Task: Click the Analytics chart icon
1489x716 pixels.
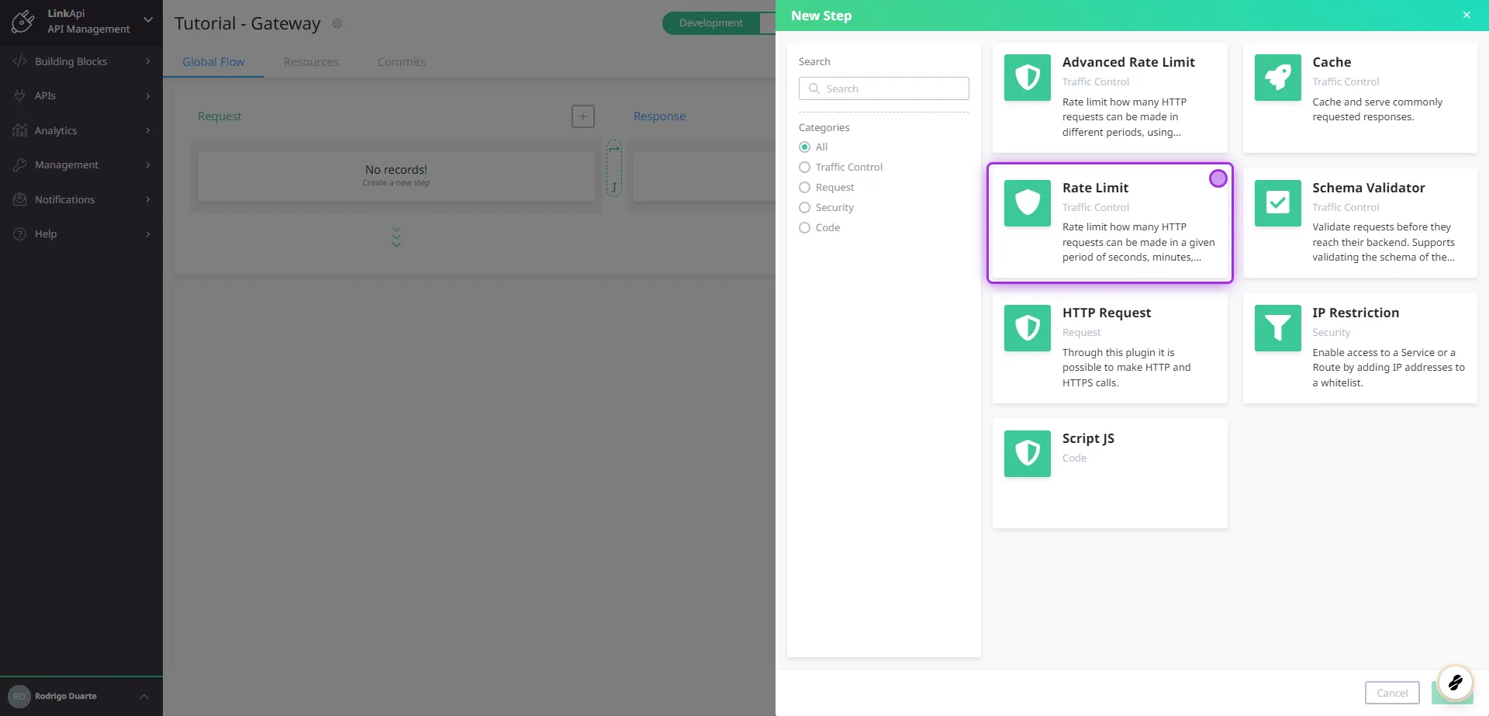Action: pos(19,130)
